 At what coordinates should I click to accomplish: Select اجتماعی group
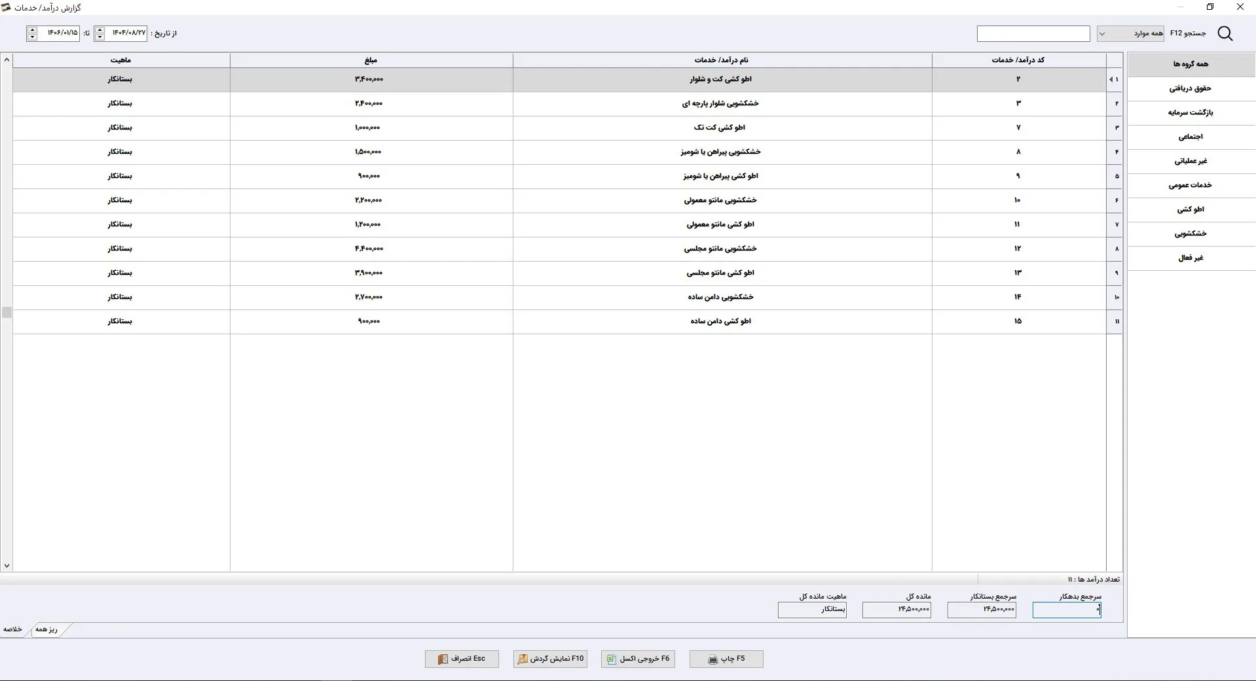pyautogui.click(x=1191, y=137)
